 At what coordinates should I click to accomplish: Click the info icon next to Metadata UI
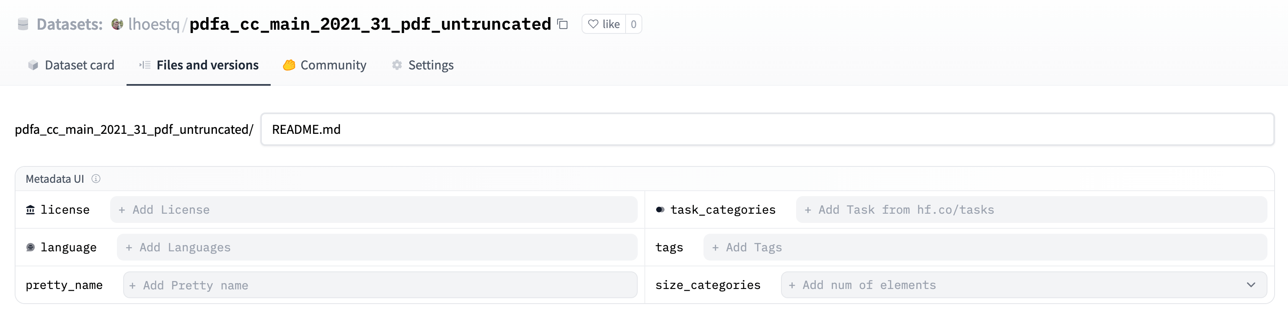96,179
